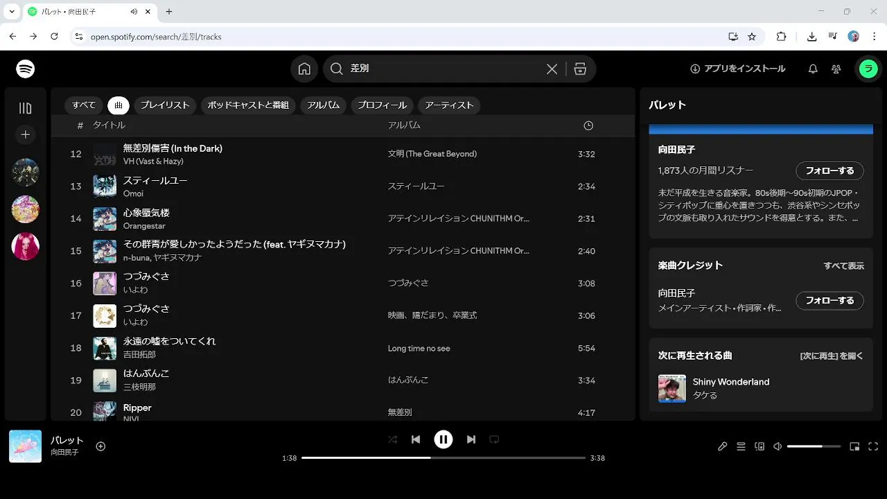The image size is (887, 499).
Task: Click 心象蜃気楼 album art thumbnail
Action: click(x=105, y=218)
